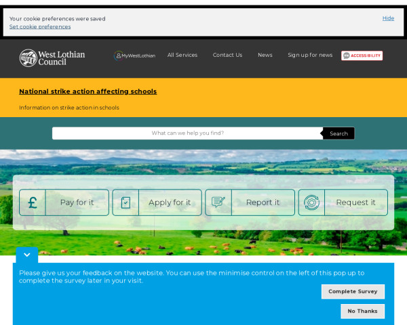Select the Apply for it label
Screen dimensions: 407x325
(x=170, y=202)
